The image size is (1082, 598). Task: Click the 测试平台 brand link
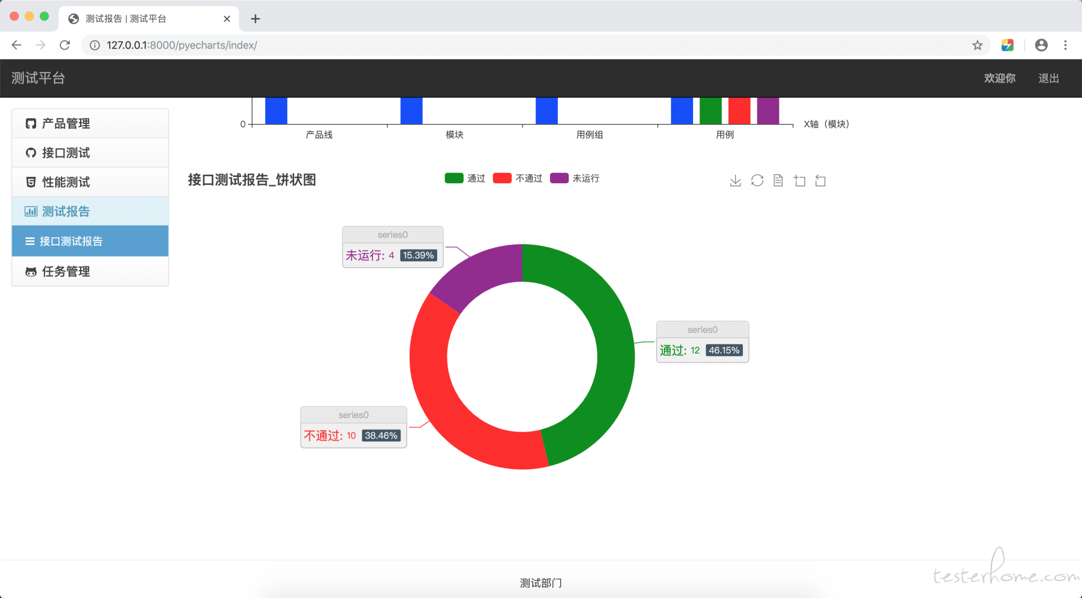[38, 78]
